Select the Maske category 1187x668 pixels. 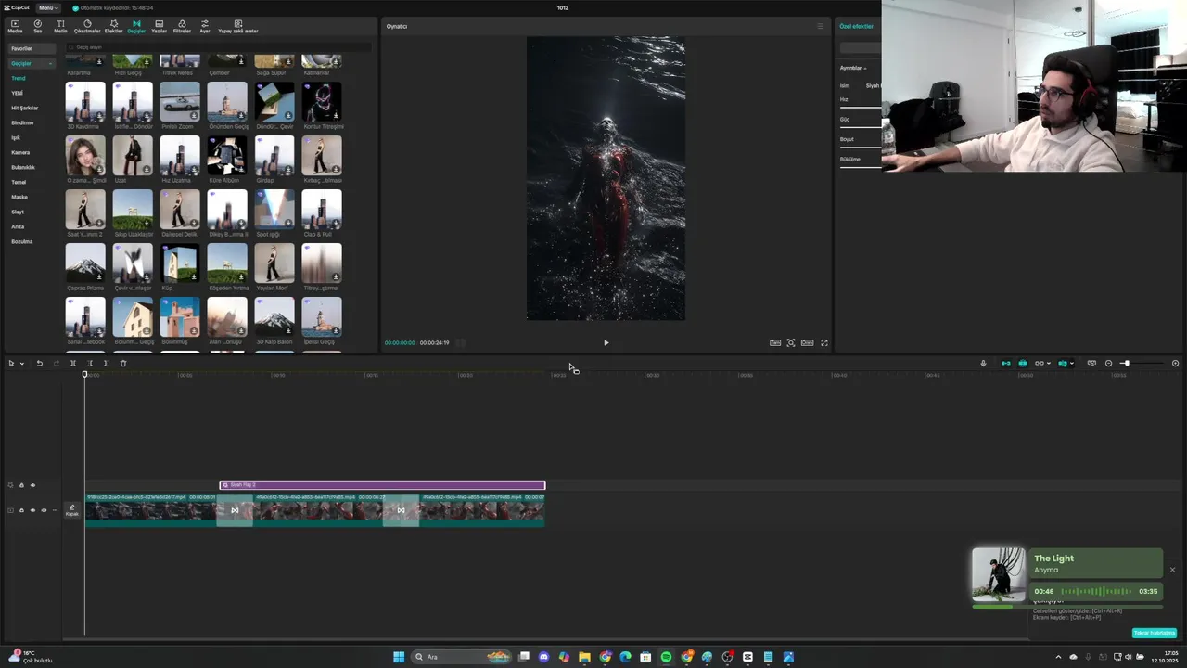[x=19, y=197]
